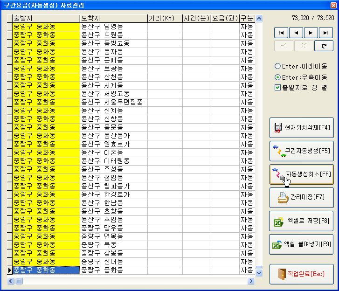Viewport: 339px width, 291px height.
Task: Select the 용산구 원효로가 destination cell
Action: (114, 145)
